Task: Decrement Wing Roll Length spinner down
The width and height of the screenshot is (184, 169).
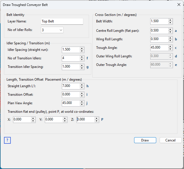Action: pyautogui.click(x=170, y=41)
